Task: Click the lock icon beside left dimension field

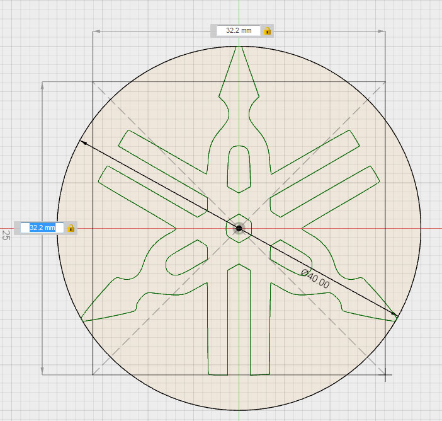Action: coord(71,228)
